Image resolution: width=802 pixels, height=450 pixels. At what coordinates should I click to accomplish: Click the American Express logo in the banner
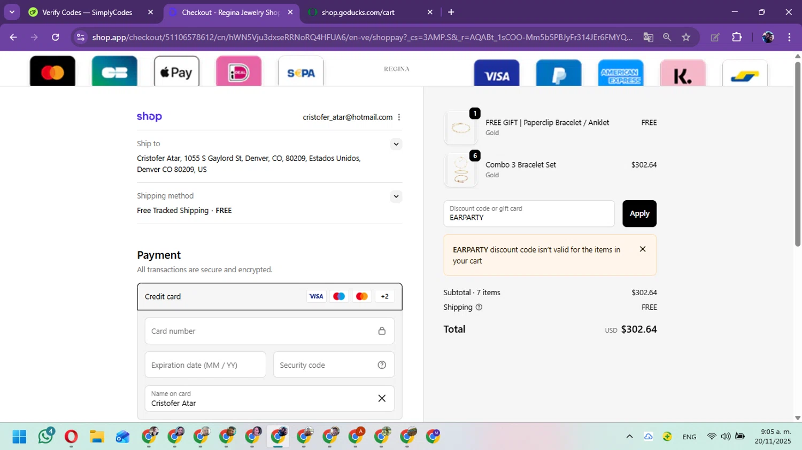[621, 73]
